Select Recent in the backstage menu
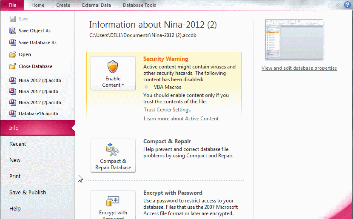 point(18,144)
